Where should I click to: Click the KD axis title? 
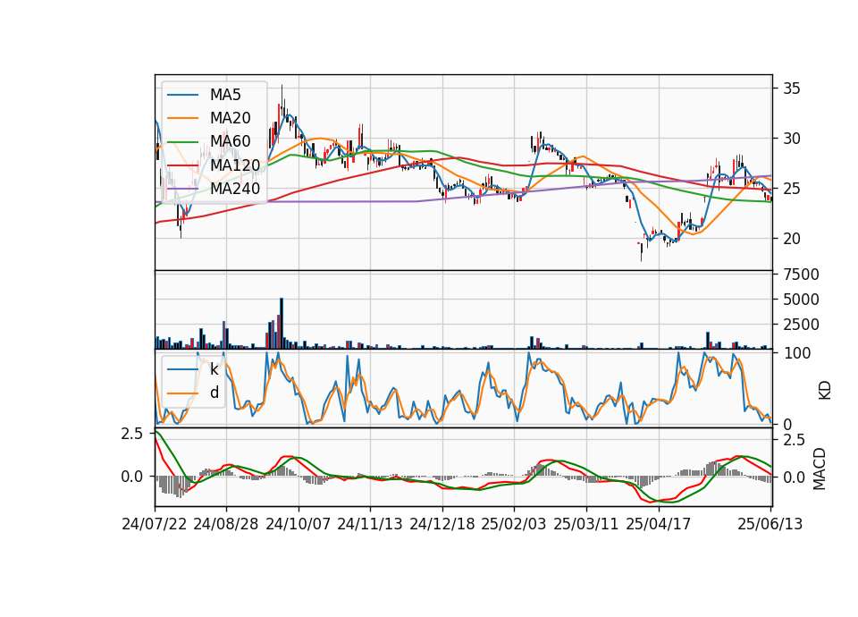point(825,390)
